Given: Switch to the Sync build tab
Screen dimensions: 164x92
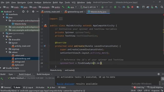Looking at the screenshot, I should click(x=11, y=74).
